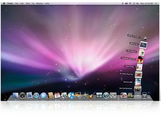Select the "Jones Family" stack label
The width and height of the screenshot is (161, 116).
pos(129,66)
